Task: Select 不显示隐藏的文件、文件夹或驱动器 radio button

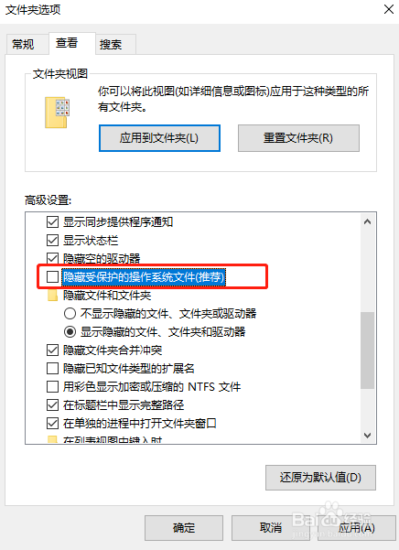Action: [x=70, y=313]
